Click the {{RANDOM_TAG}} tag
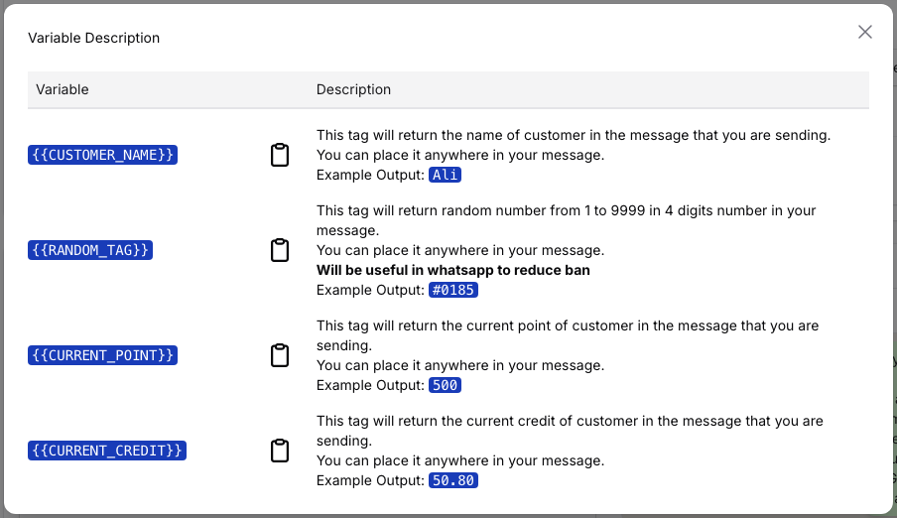This screenshot has height=518, width=897. pos(90,250)
